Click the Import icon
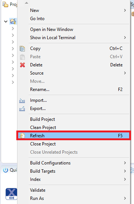The height and width of the screenshot is (204, 134). (x=22, y=101)
